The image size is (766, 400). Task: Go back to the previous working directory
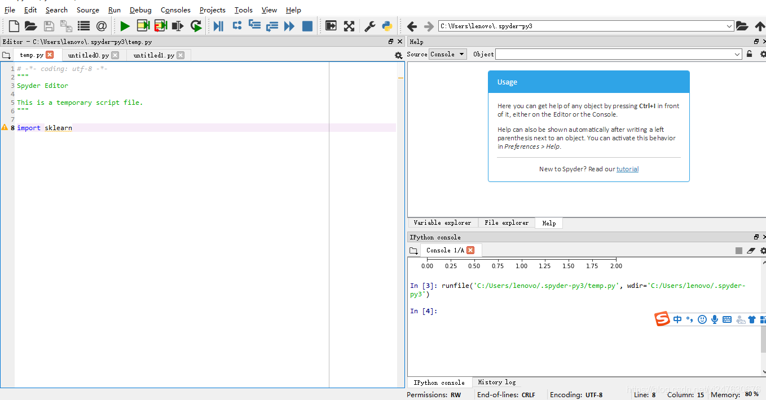tap(412, 26)
